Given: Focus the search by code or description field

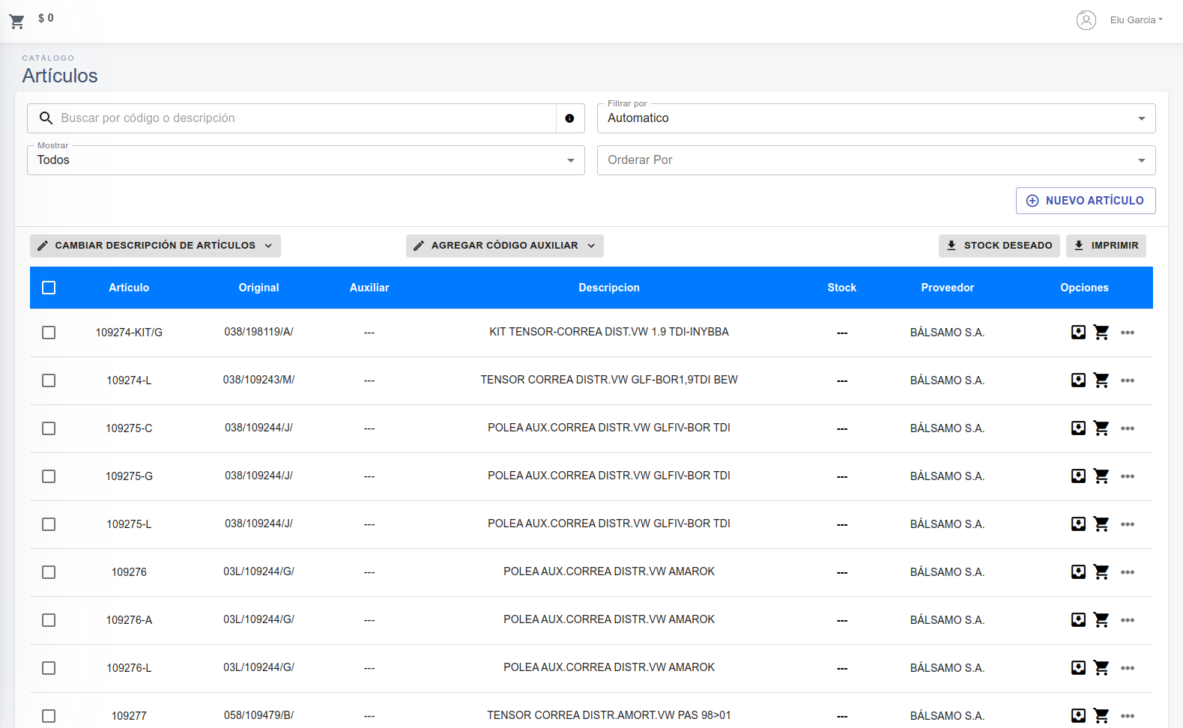Looking at the screenshot, I should coord(300,118).
